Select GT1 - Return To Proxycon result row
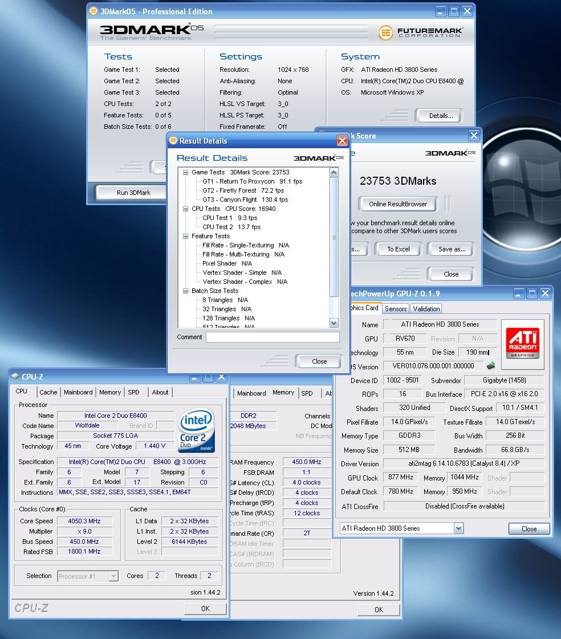Screen dimensions: 561x639 [253, 181]
